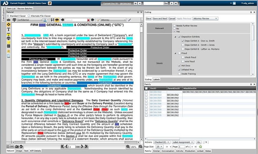
Task: Go to previous page in viewer
Action: tap(66, 146)
